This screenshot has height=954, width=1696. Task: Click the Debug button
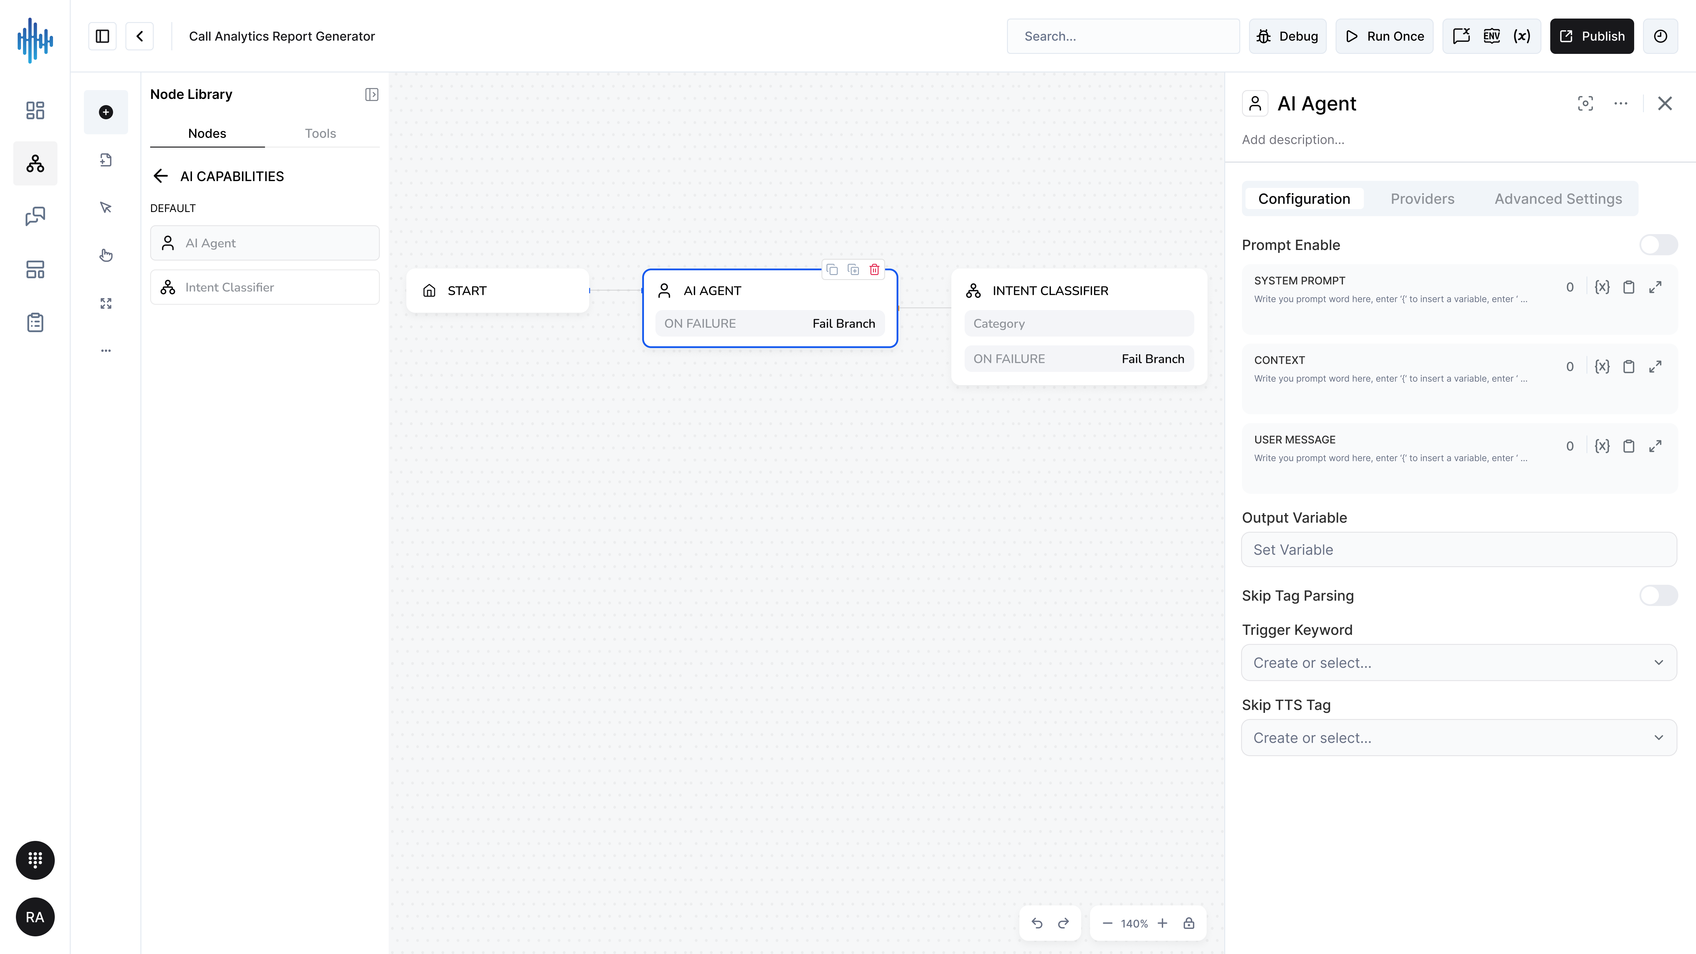tap(1288, 36)
